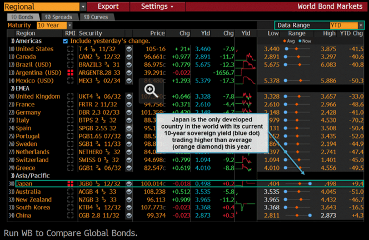Open the Data Range YTD dropdown
The width and height of the screenshot is (369, 240).
(x=361, y=26)
